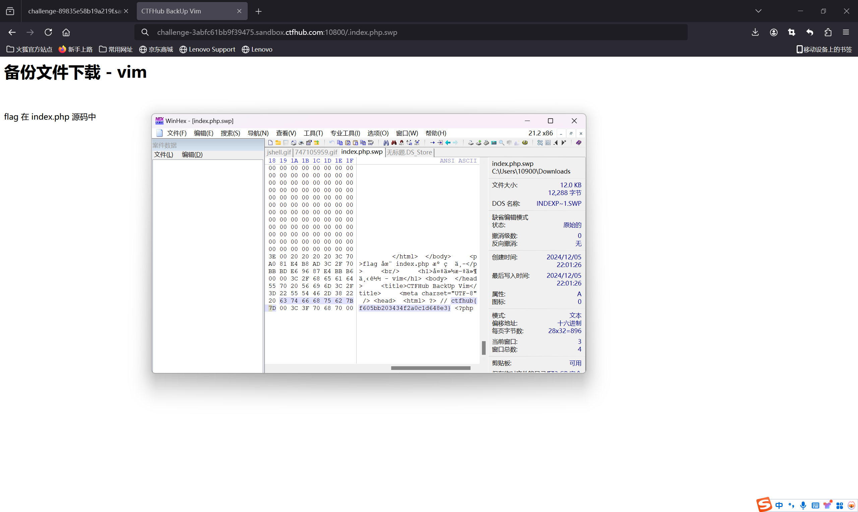The image size is (858, 512).
Task: Click the WinHex New file icon
Action: (270, 143)
